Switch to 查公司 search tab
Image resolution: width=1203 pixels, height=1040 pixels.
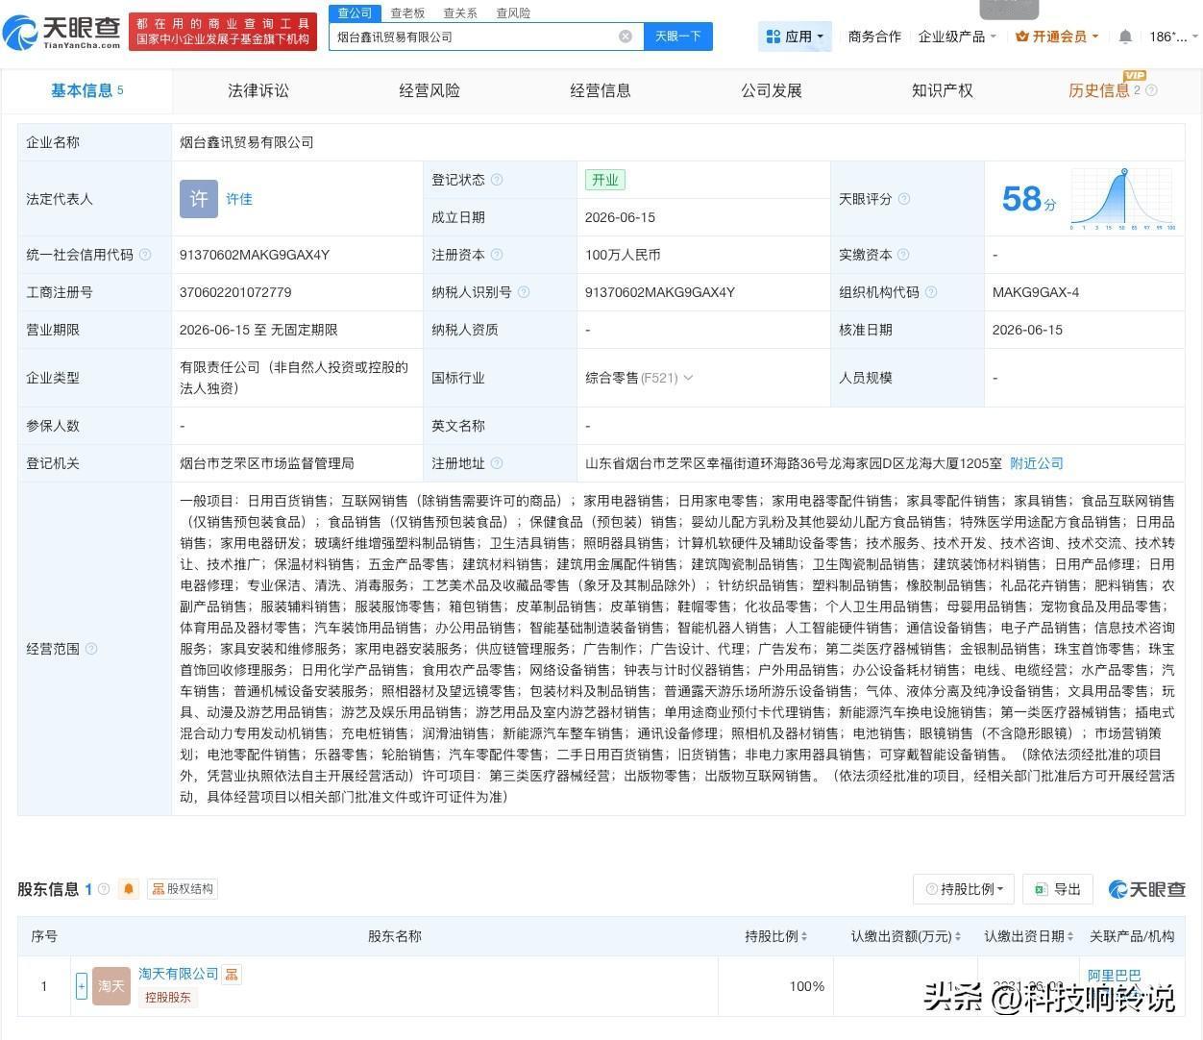pos(355,12)
